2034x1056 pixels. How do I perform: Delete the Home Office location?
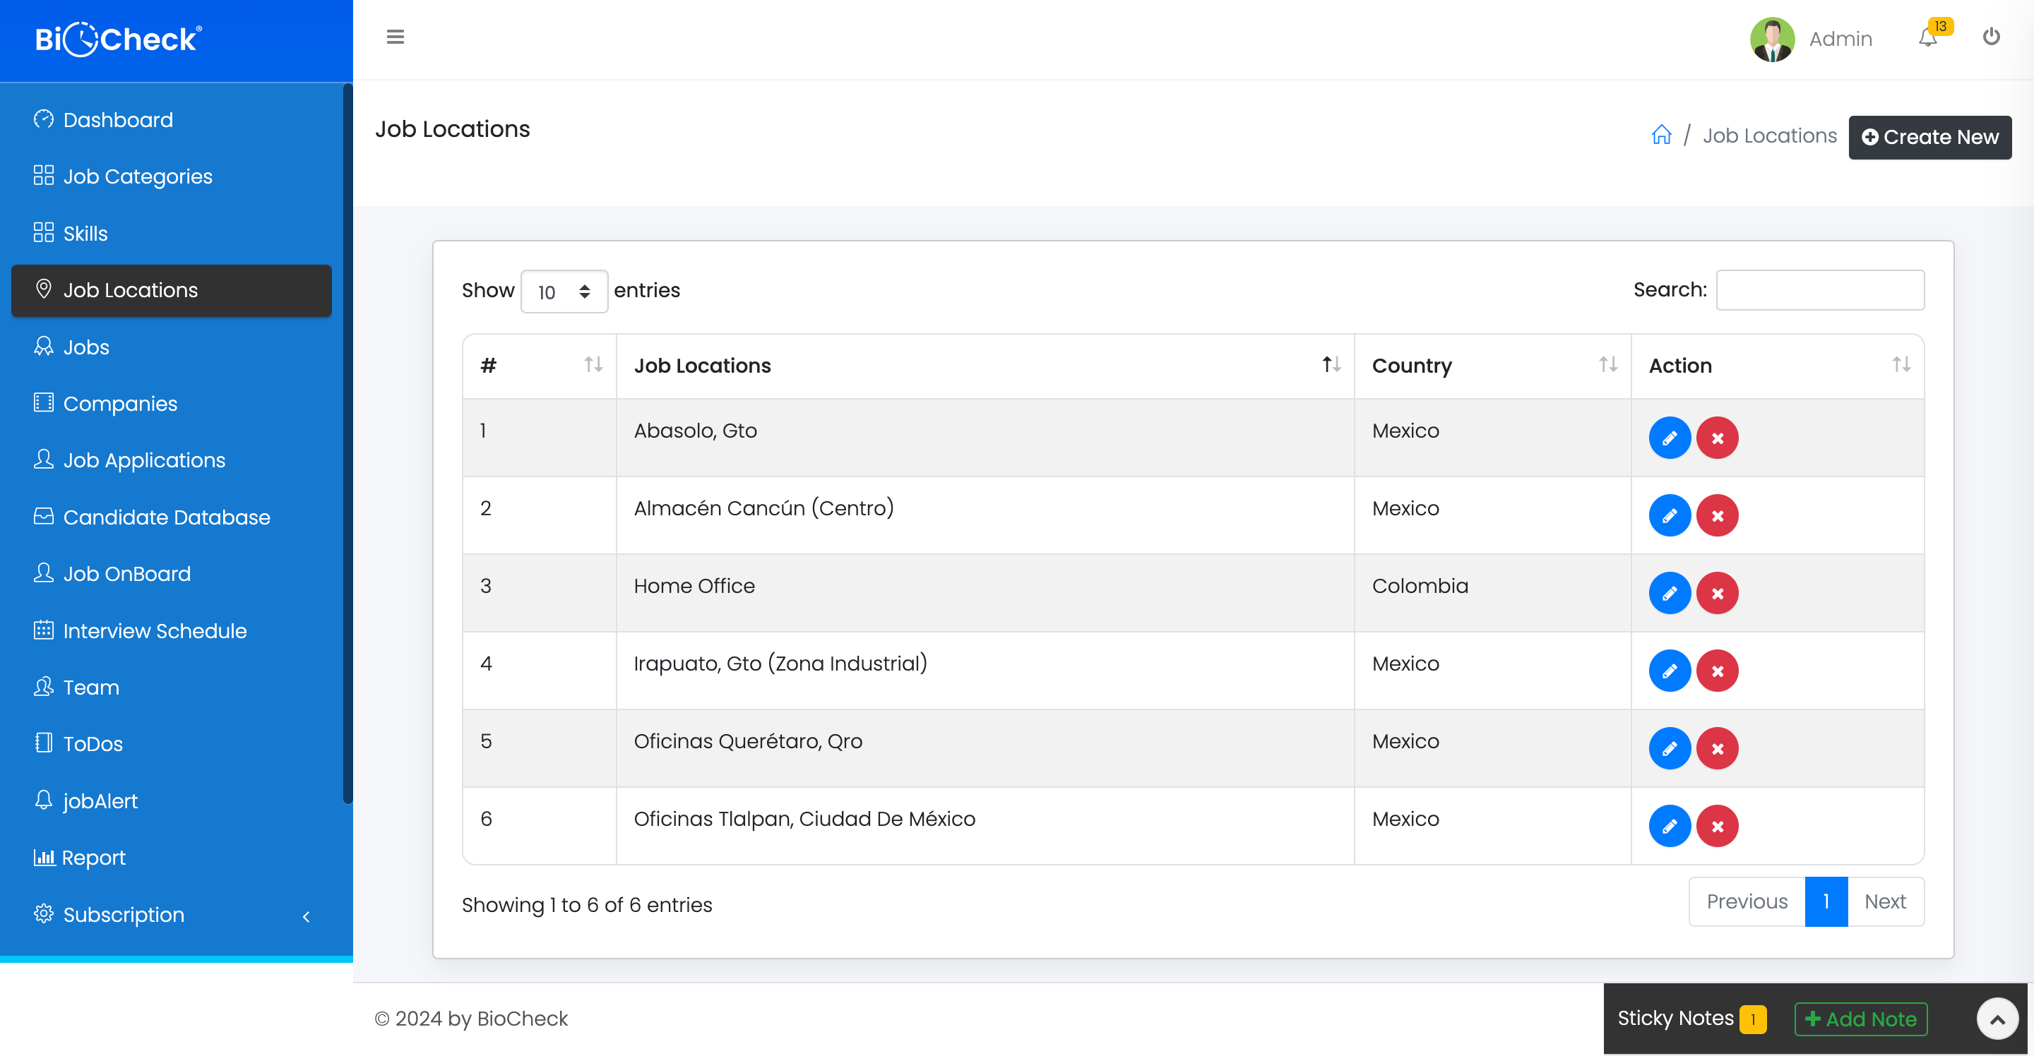(x=1717, y=593)
